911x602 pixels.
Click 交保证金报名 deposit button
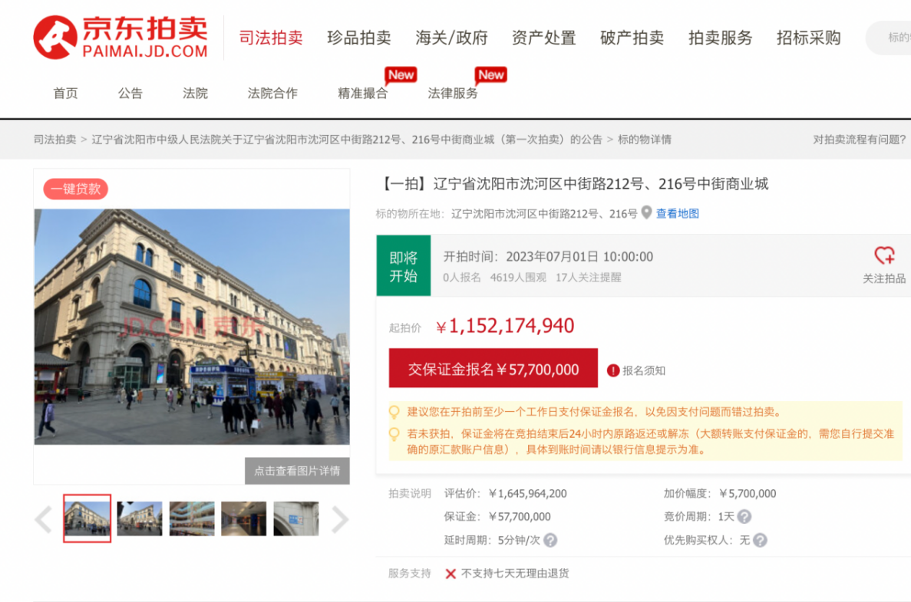point(493,369)
